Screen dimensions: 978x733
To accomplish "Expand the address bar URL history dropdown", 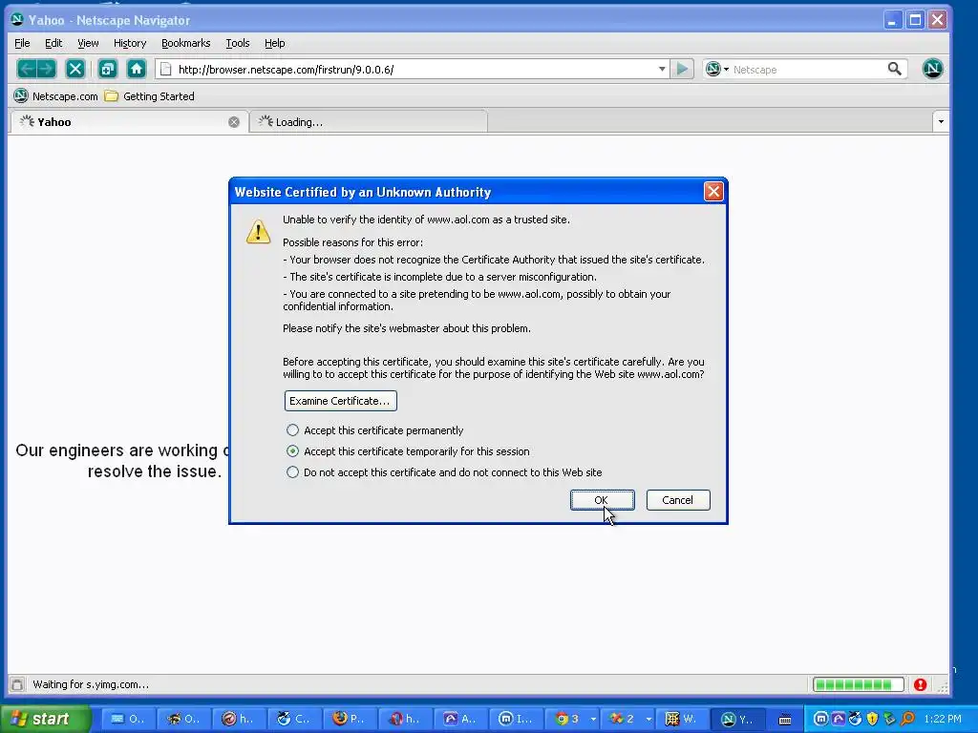I will coord(662,69).
